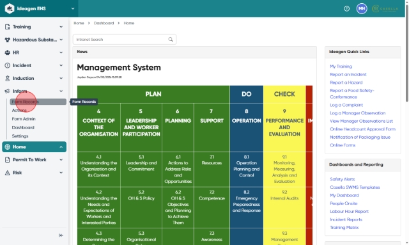Click the Incident alert icon
The height and width of the screenshot is (245, 409).
pos(7,65)
